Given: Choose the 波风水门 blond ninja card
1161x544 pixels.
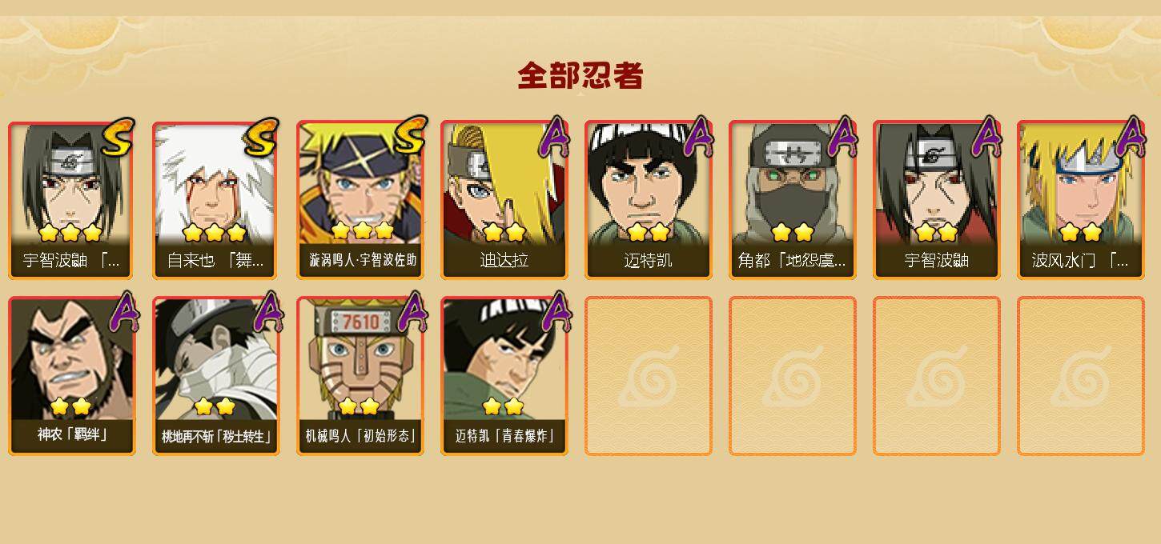Looking at the screenshot, I should [1080, 200].
